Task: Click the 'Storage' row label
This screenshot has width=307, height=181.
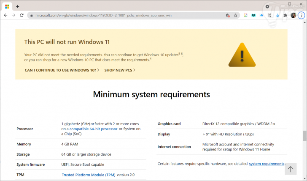Action: (x=23, y=154)
